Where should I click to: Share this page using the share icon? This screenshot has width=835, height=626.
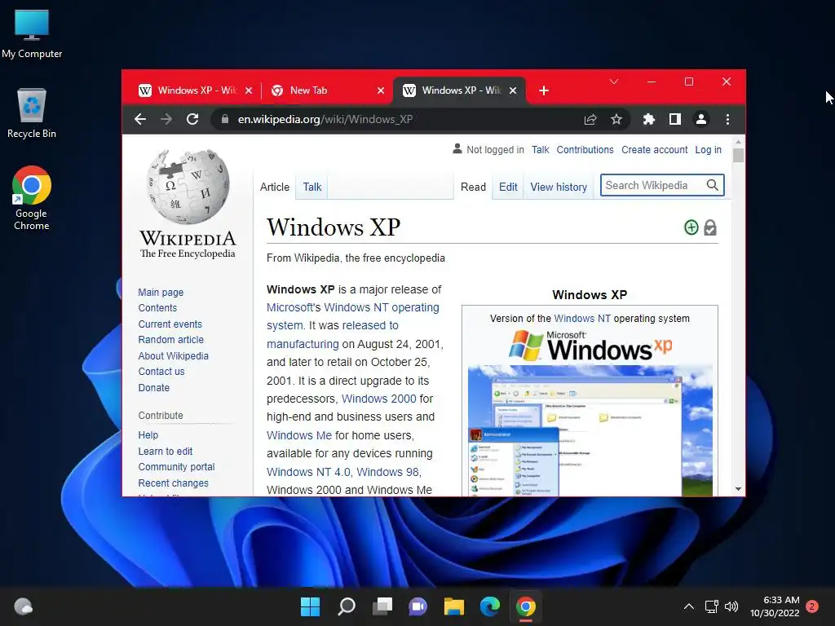click(x=590, y=119)
